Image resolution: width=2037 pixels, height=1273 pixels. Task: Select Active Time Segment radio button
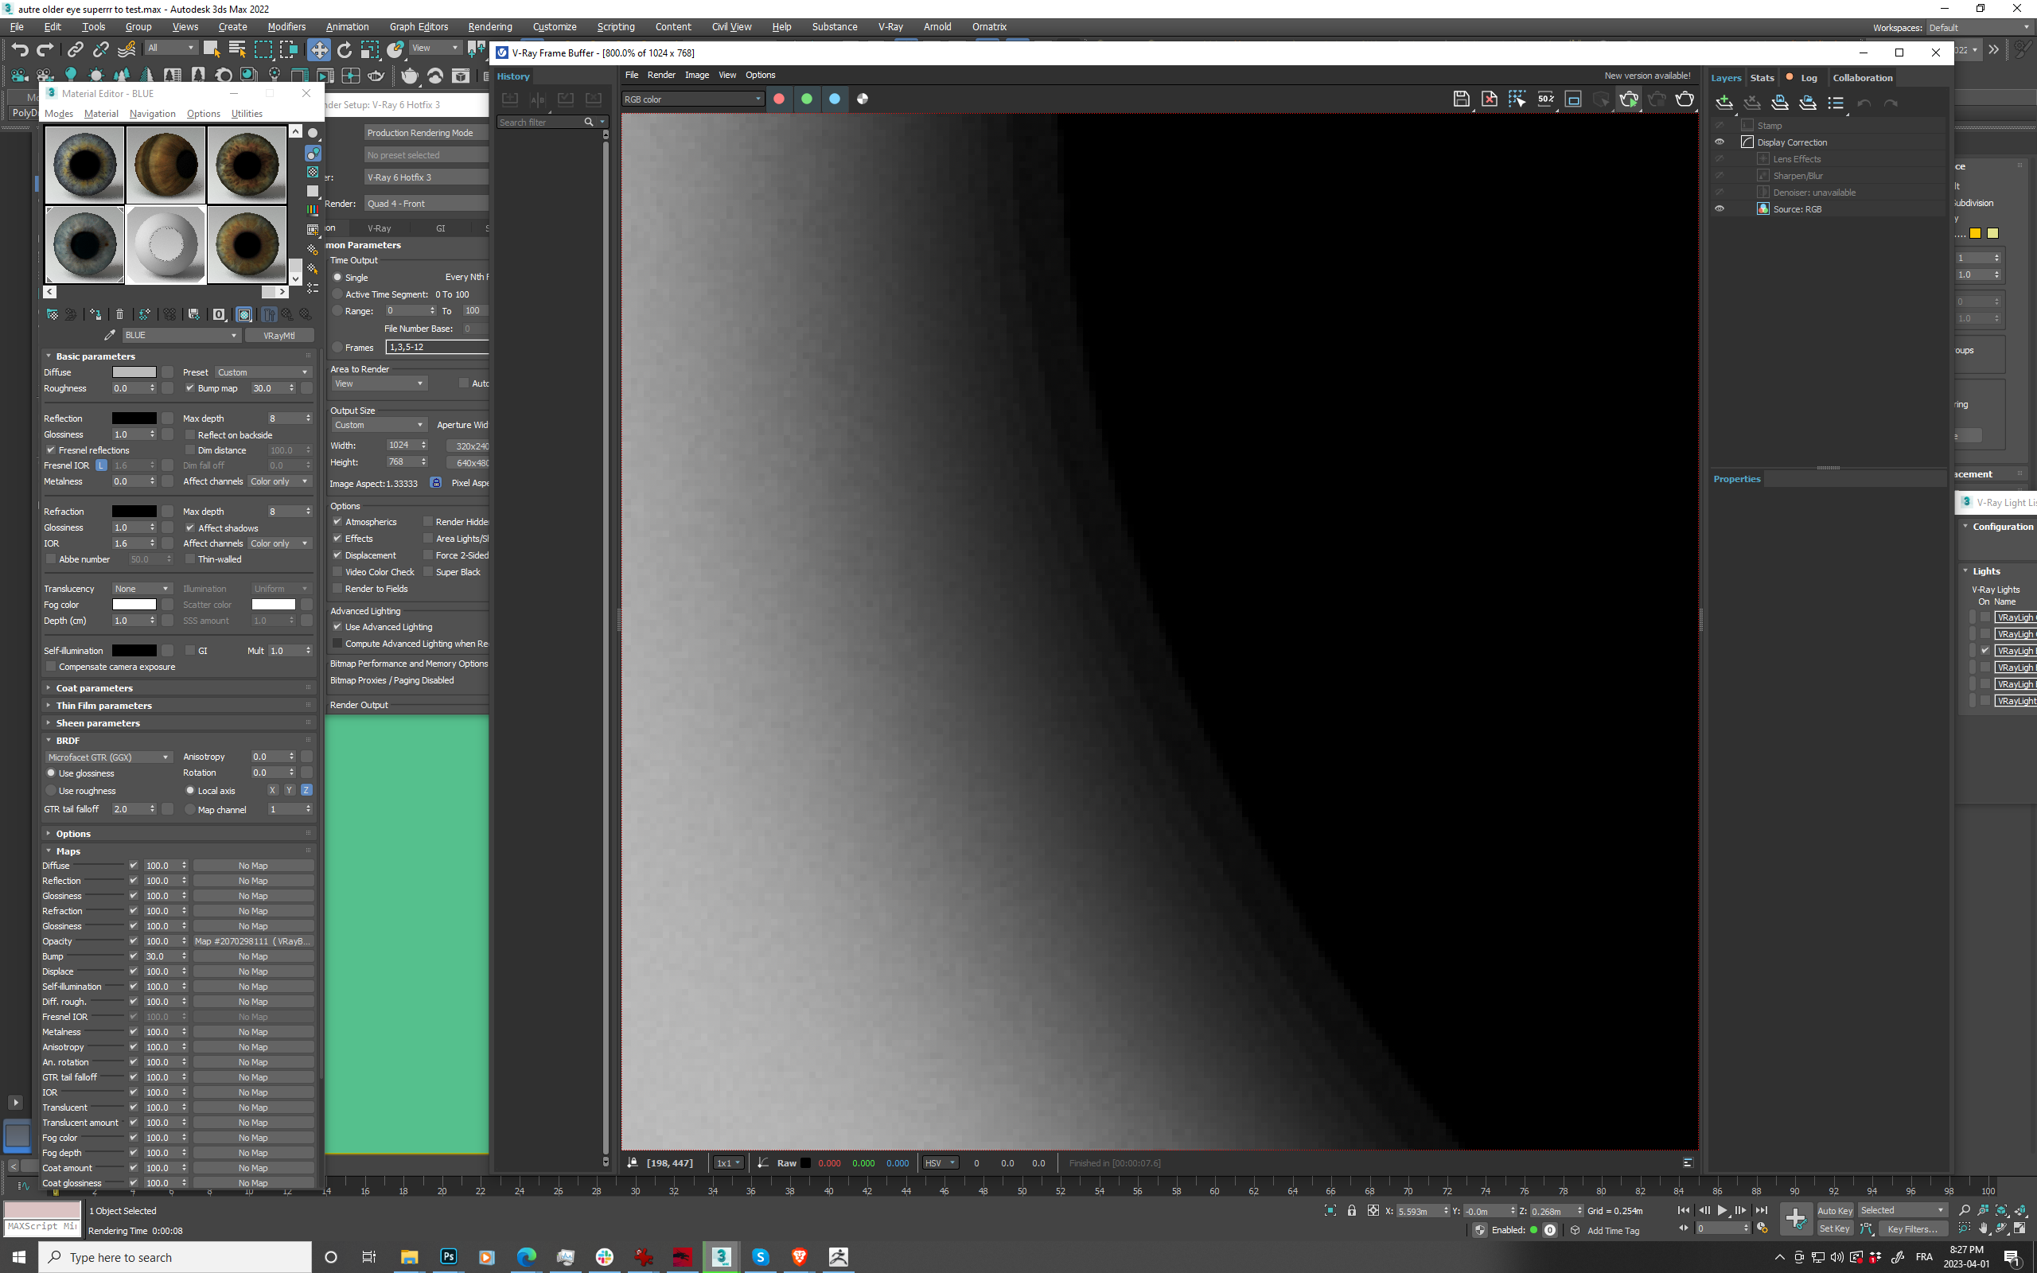click(x=337, y=294)
